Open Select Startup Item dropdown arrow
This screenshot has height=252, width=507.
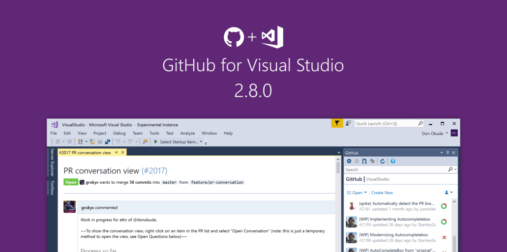(201, 141)
